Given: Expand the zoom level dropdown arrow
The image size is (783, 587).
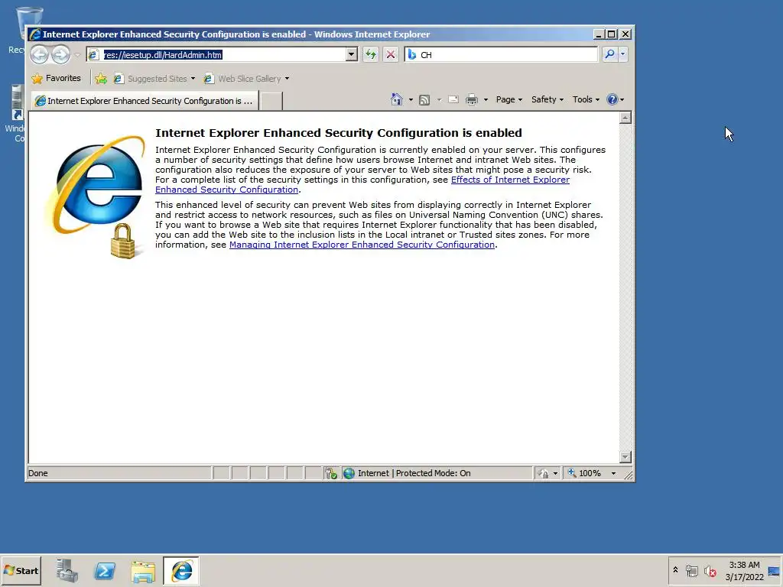Looking at the screenshot, I should tap(614, 473).
